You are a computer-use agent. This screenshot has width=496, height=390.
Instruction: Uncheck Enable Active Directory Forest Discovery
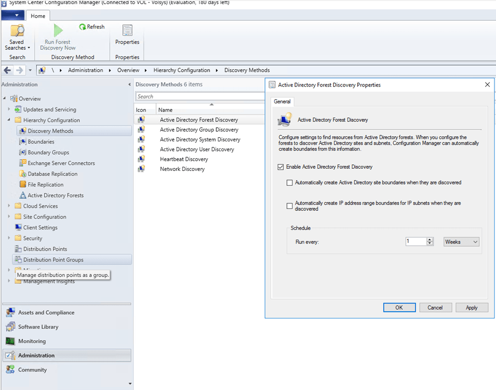(x=281, y=167)
